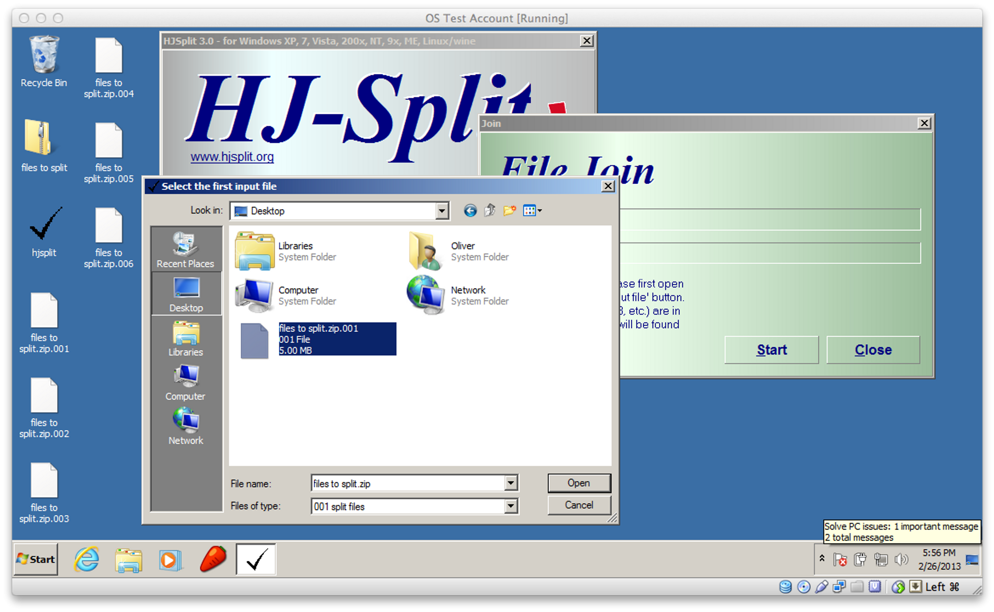Viewport: 994px width, 612px height.
Task: Click Close in the Join window
Action: [873, 350]
